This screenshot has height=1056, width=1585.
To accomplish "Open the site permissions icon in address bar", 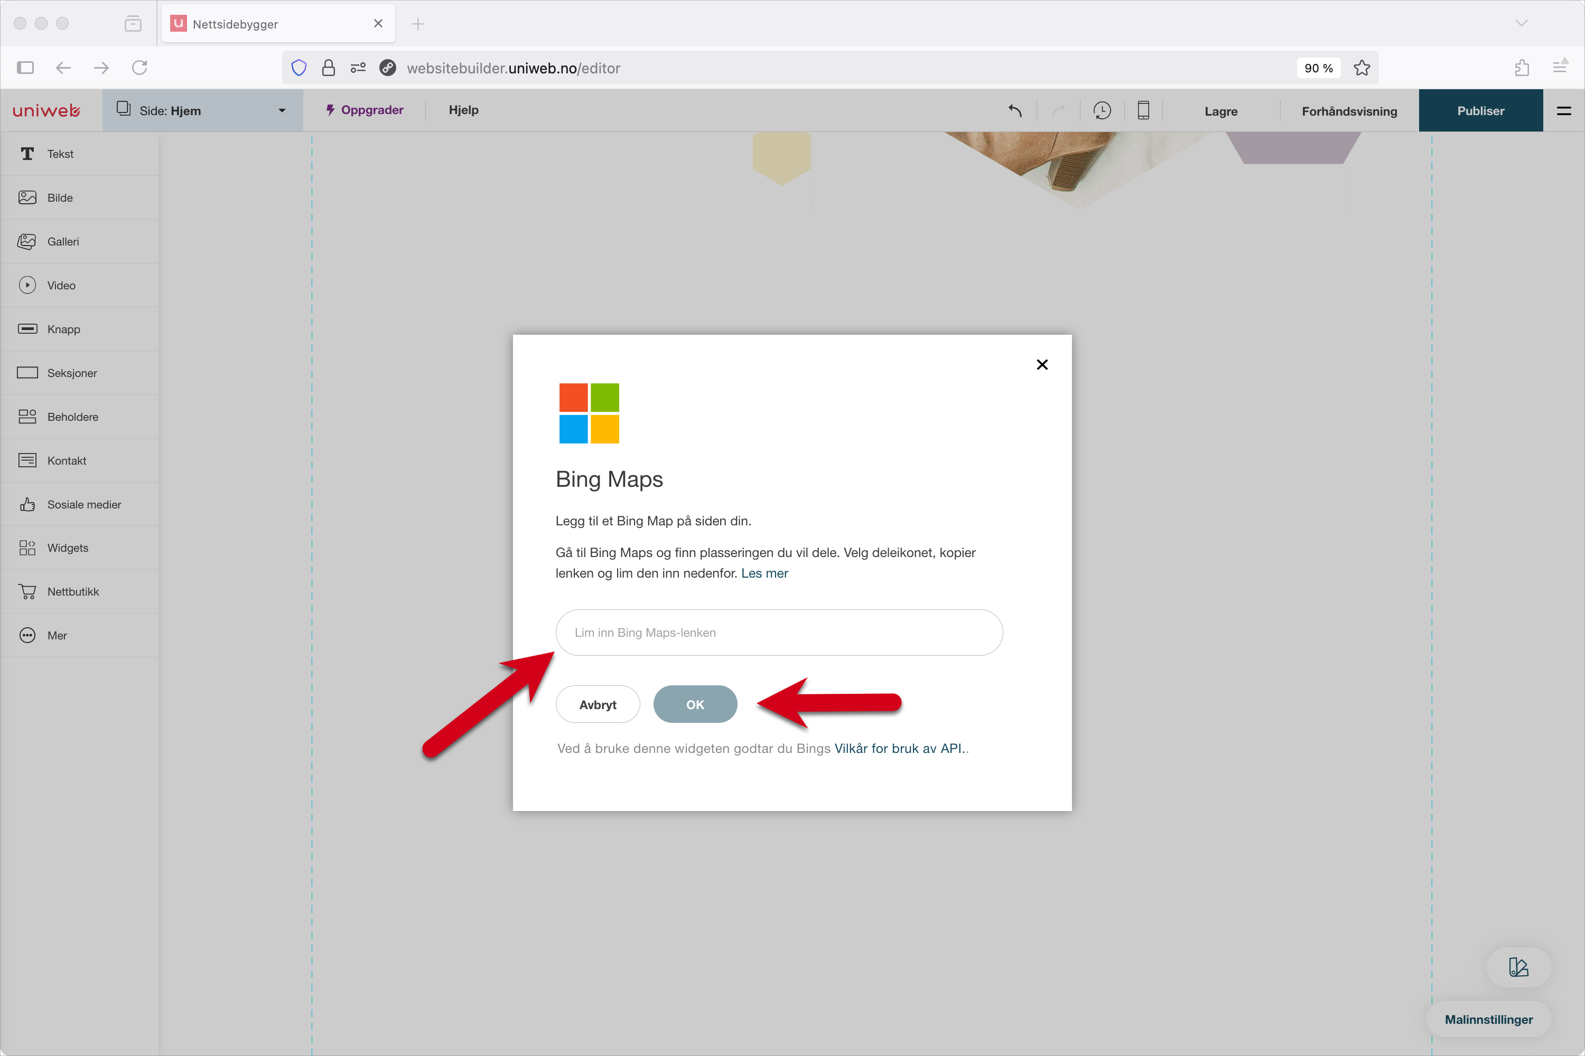I will [x=358, y=68].
